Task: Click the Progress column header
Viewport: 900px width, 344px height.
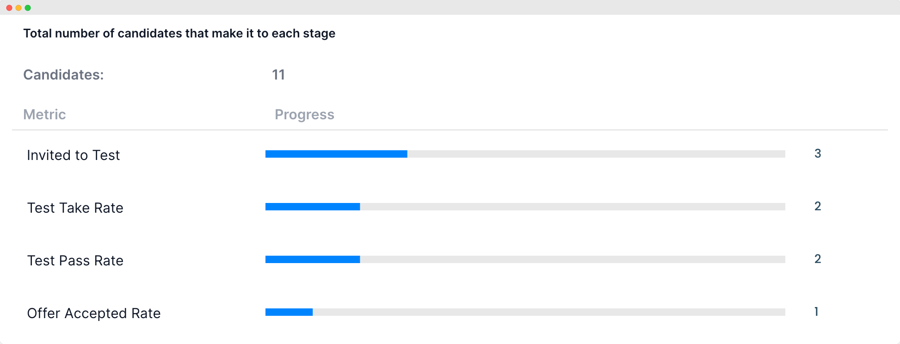Action: [304, 115]
